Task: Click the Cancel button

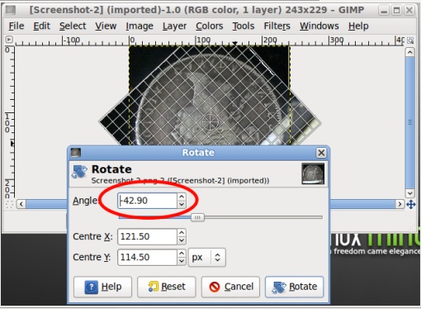Action: (x=230, y=287)
